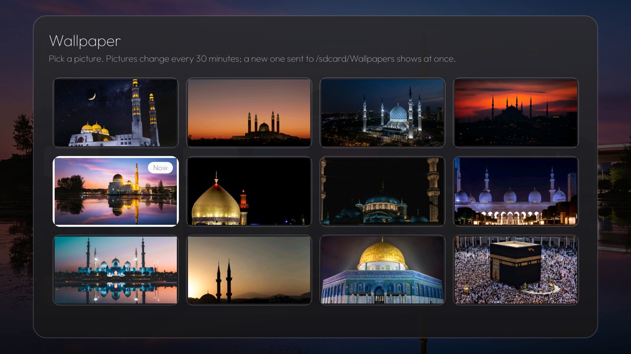Select the turquoise-lit mosque with water reflection

[115, 270]
